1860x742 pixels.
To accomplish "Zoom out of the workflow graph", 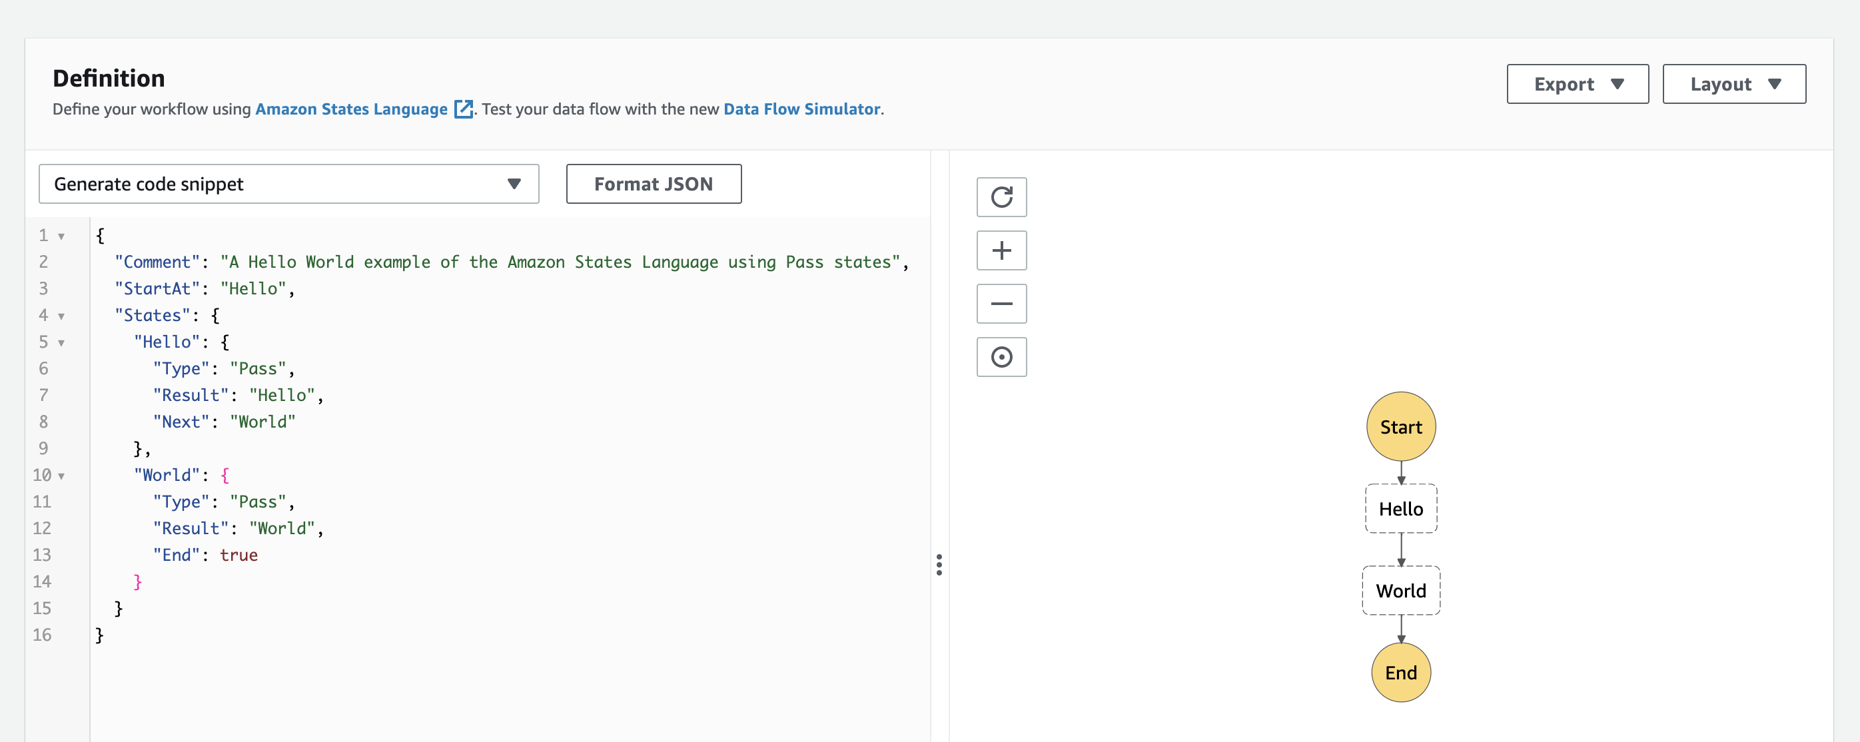I will (1001, 303).
